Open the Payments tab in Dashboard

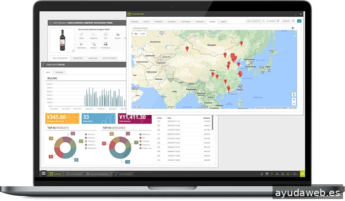[x=158, y=22]
